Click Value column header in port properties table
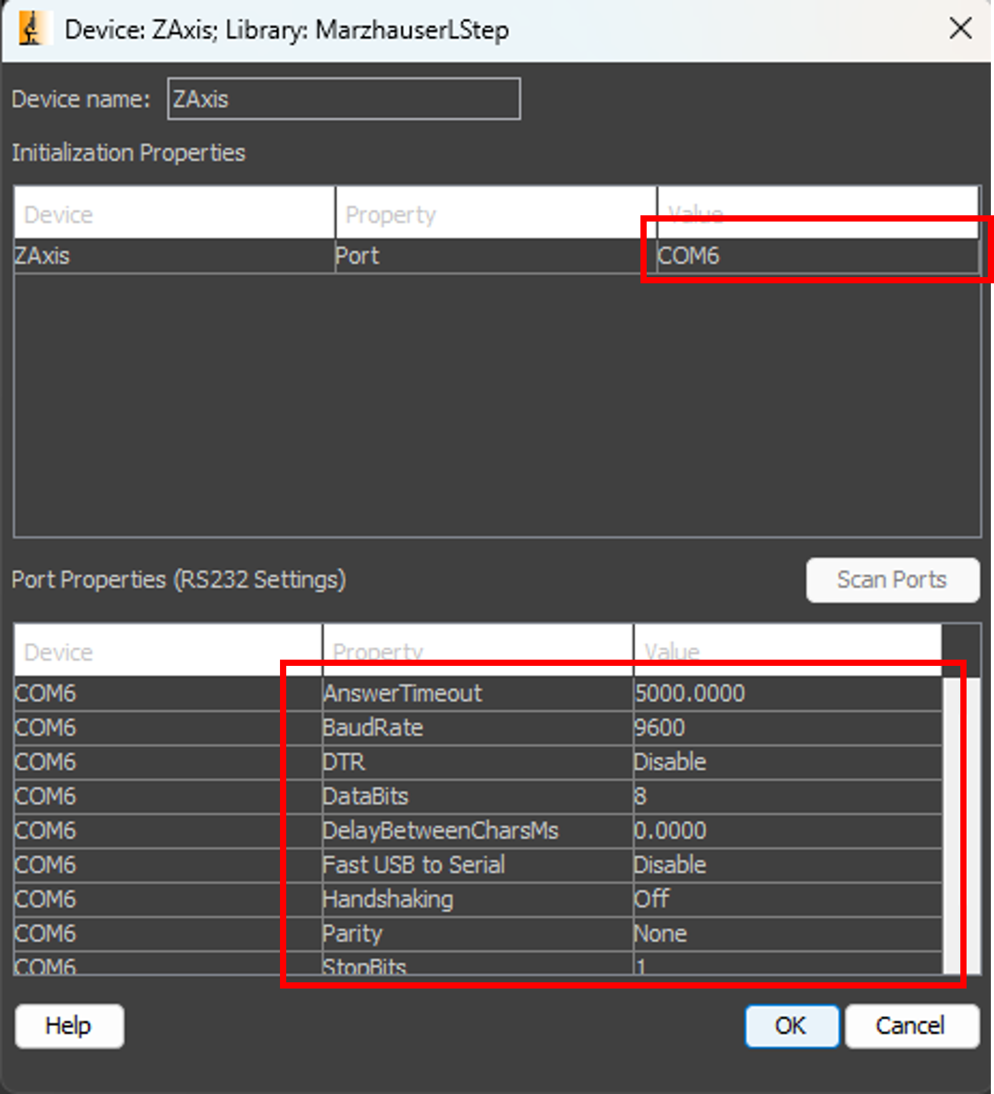 tap(788, 650)
